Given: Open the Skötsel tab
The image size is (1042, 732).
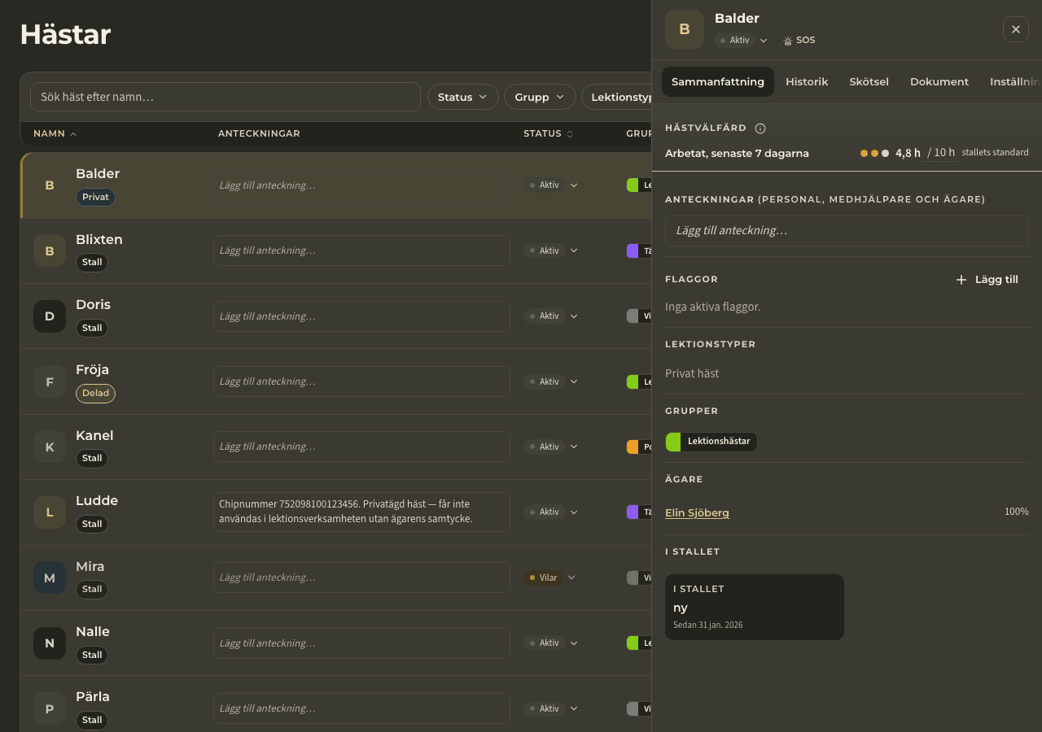Looking at the screenshot, I should pyautogui.click(x=869, y=81).
